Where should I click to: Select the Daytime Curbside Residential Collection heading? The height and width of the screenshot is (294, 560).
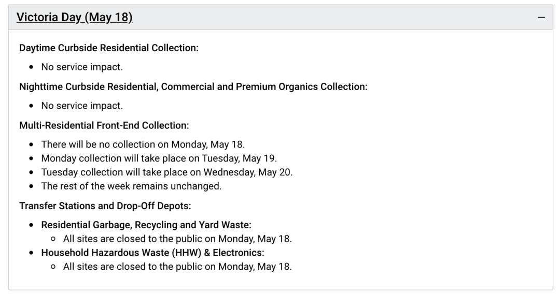[x=109, y=48]
